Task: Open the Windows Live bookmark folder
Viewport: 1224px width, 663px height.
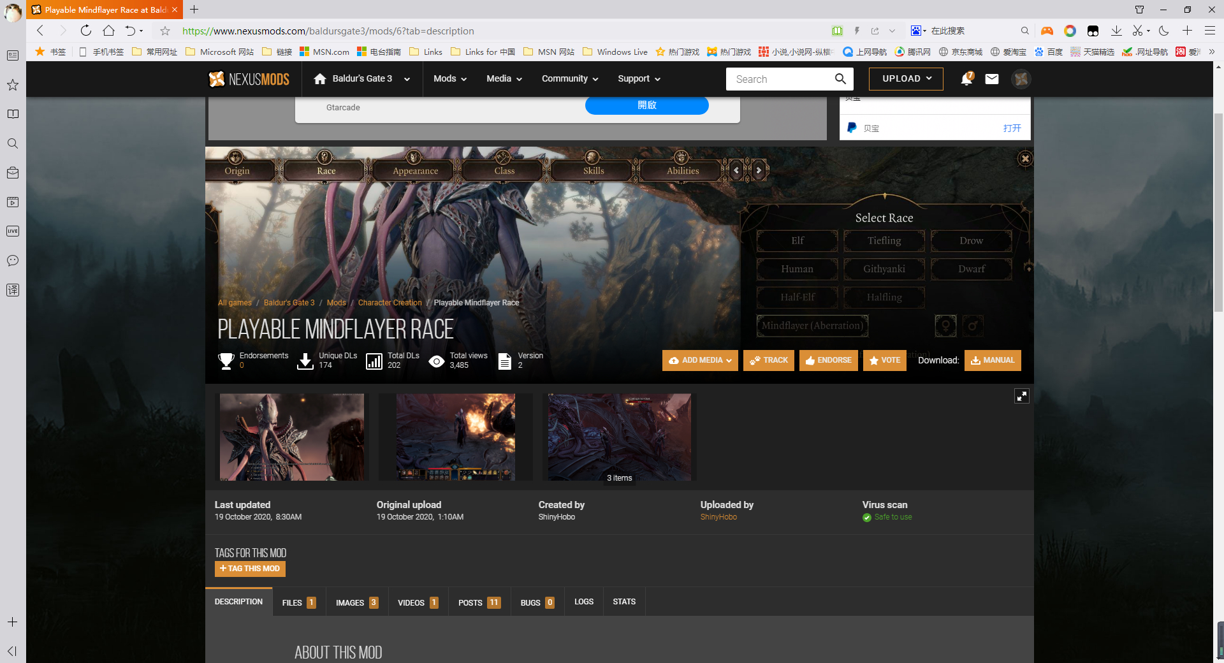Action: (x=615, y=52)
